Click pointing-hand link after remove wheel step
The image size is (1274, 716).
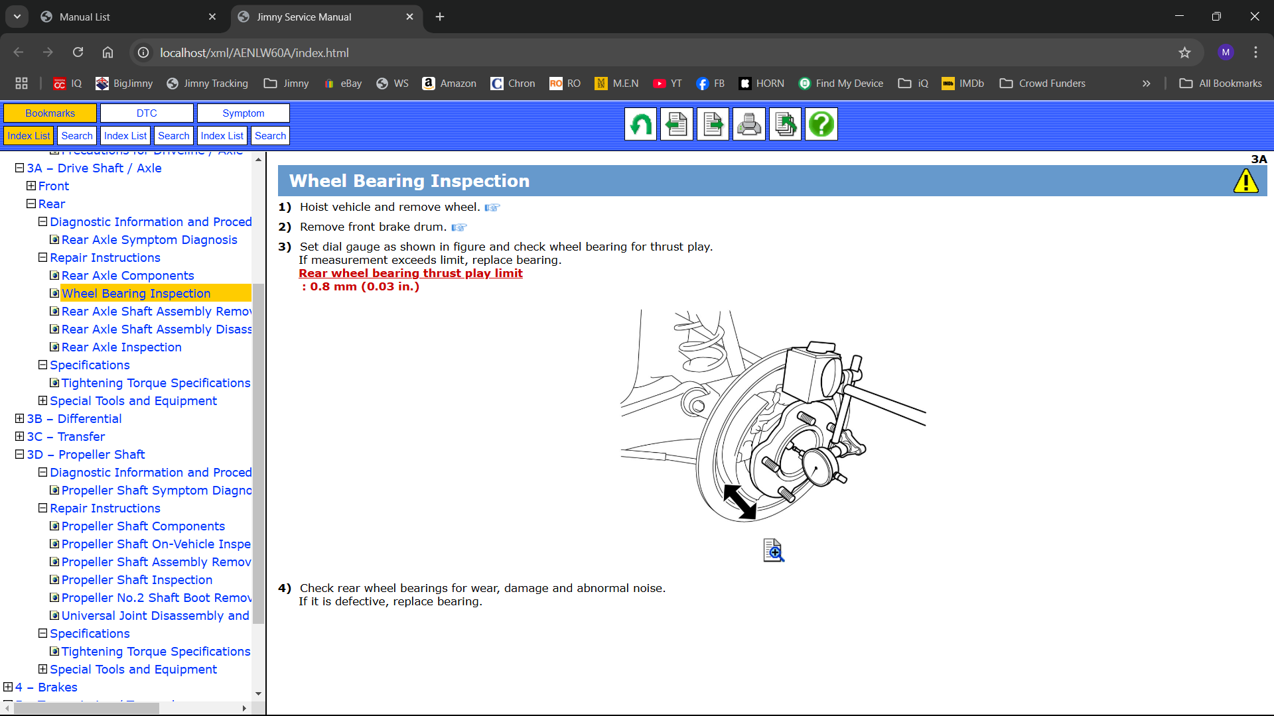pos(492,208)
